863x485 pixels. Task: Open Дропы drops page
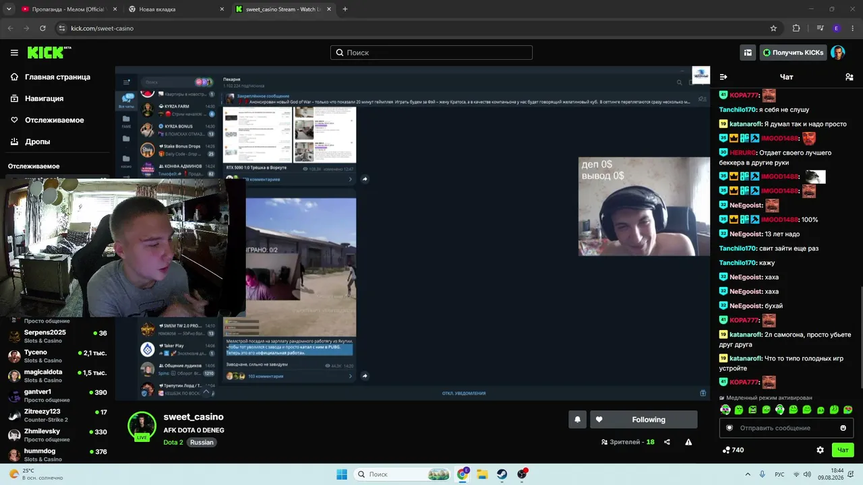[x=31, y=141]
